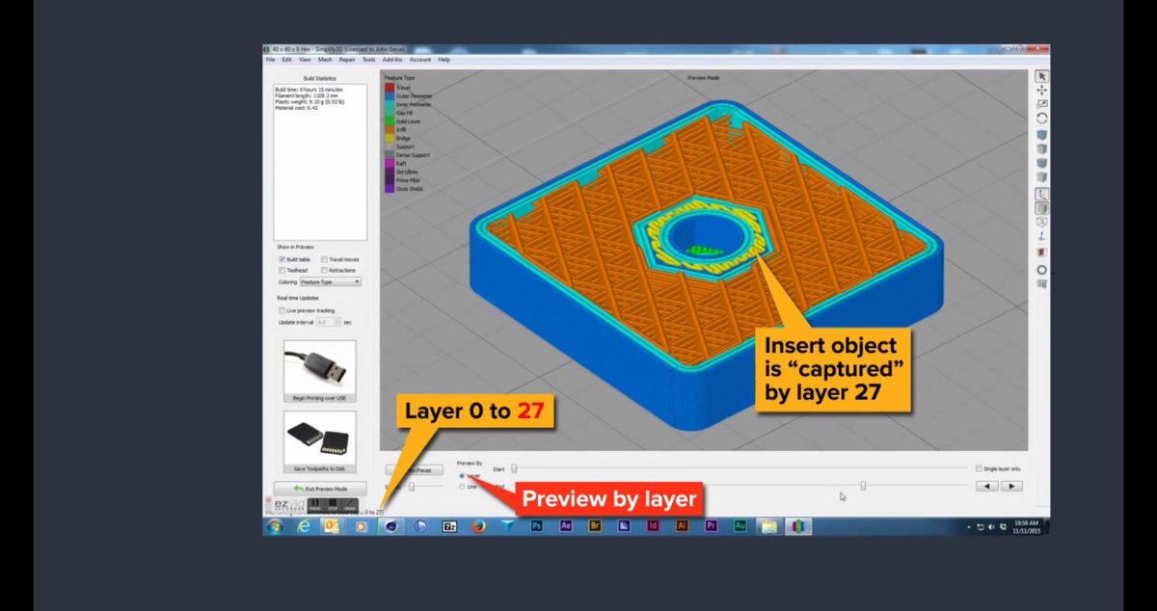Image resolution: width=1157 pixels, height=611 pixels.
Task: Open Illustrator from the taskbar
Action: click(x=682, y=526)
